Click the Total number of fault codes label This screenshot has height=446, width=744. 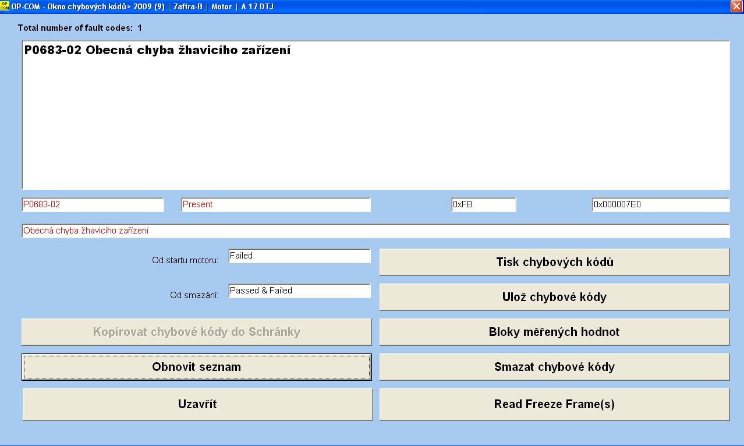click(x=80, y=28)
